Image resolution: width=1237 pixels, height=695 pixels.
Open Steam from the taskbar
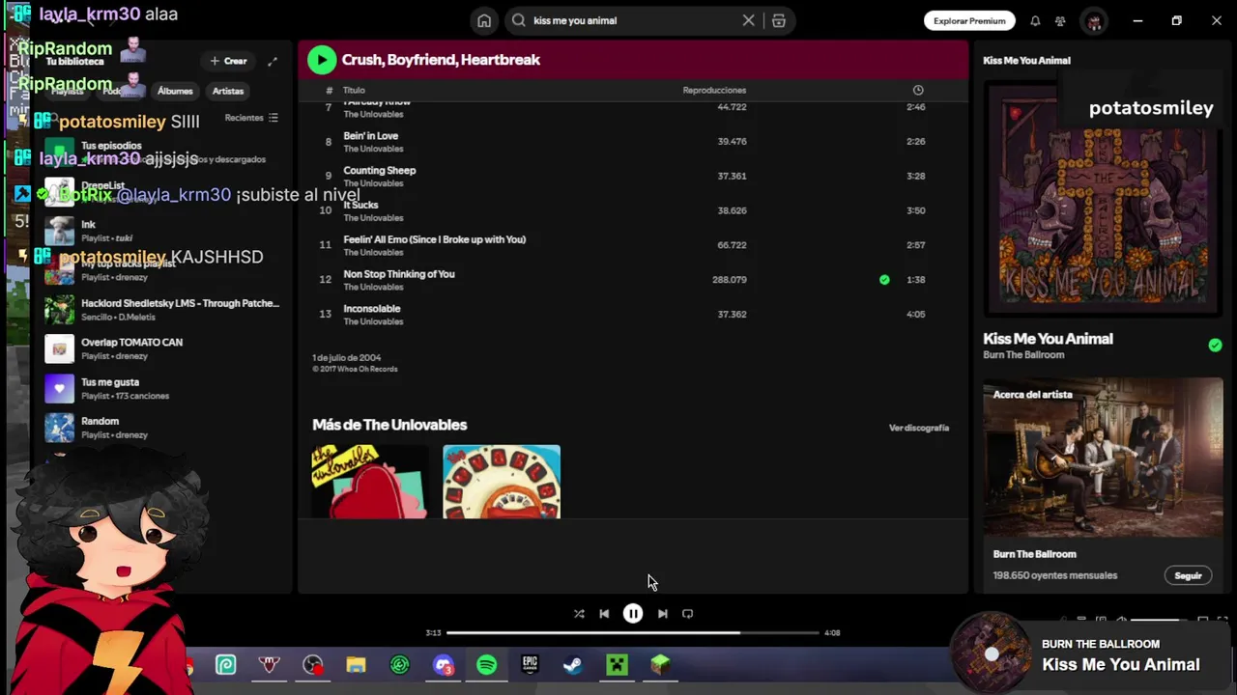click(573, 665)
